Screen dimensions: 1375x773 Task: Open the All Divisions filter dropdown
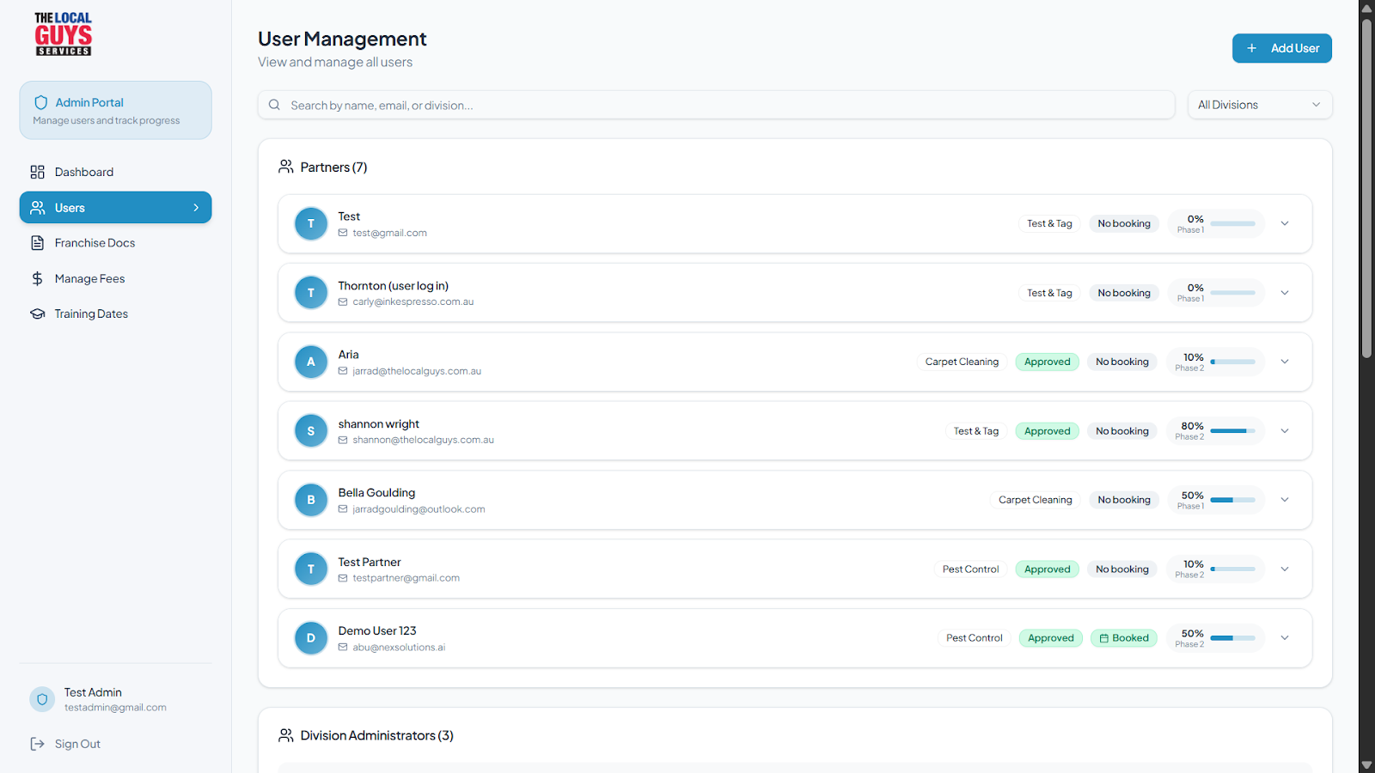coord(1260,105)
